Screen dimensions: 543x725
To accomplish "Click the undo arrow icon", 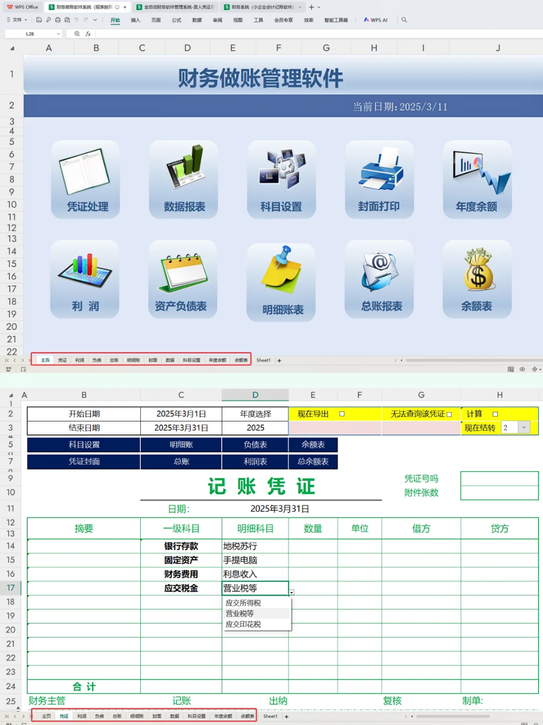I will [x=76, y=20].
